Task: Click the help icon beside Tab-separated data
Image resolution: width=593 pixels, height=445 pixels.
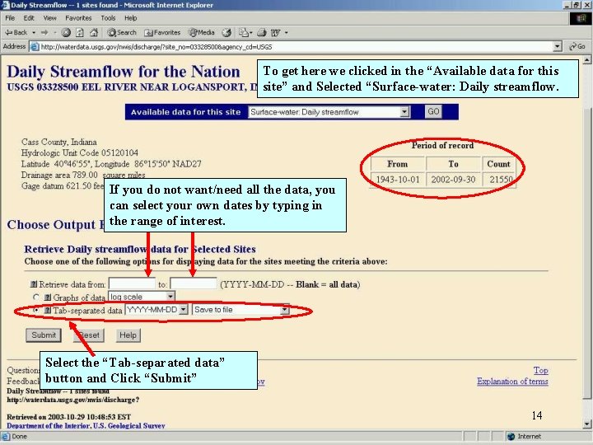Action: pos(47,311)
